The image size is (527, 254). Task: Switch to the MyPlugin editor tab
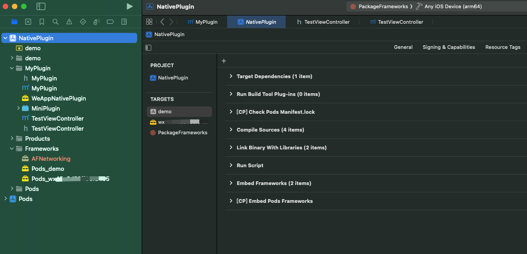pyautogui.click(x=202, y=22)
